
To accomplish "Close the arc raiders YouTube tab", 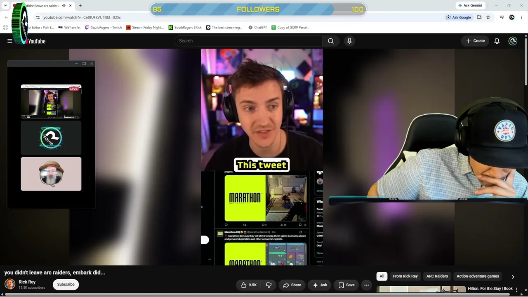I will pyautogui.click(x=71, y=6).
